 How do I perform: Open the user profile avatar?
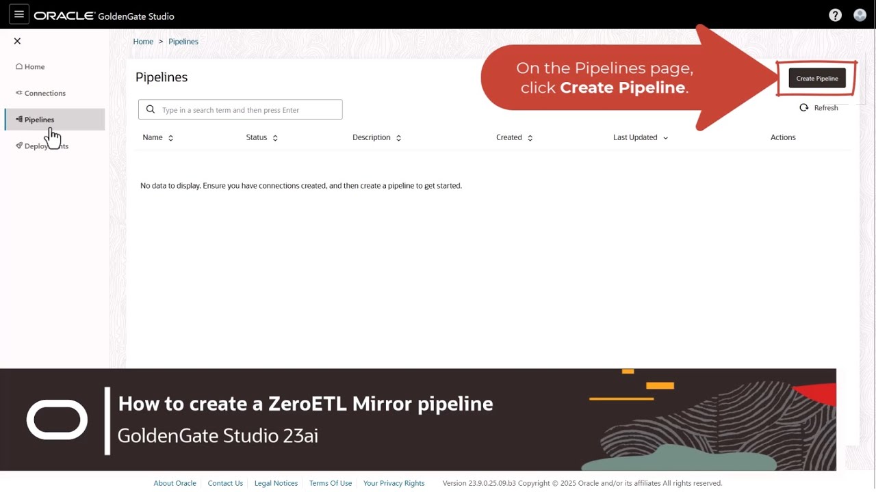click(860, 15)
